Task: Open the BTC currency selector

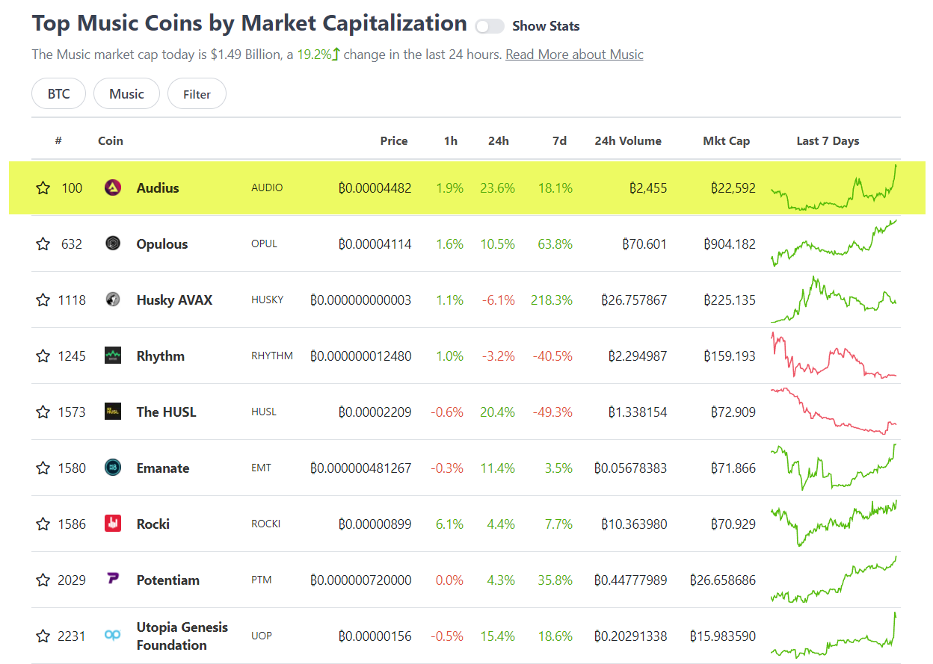Action: click(58, 93)
